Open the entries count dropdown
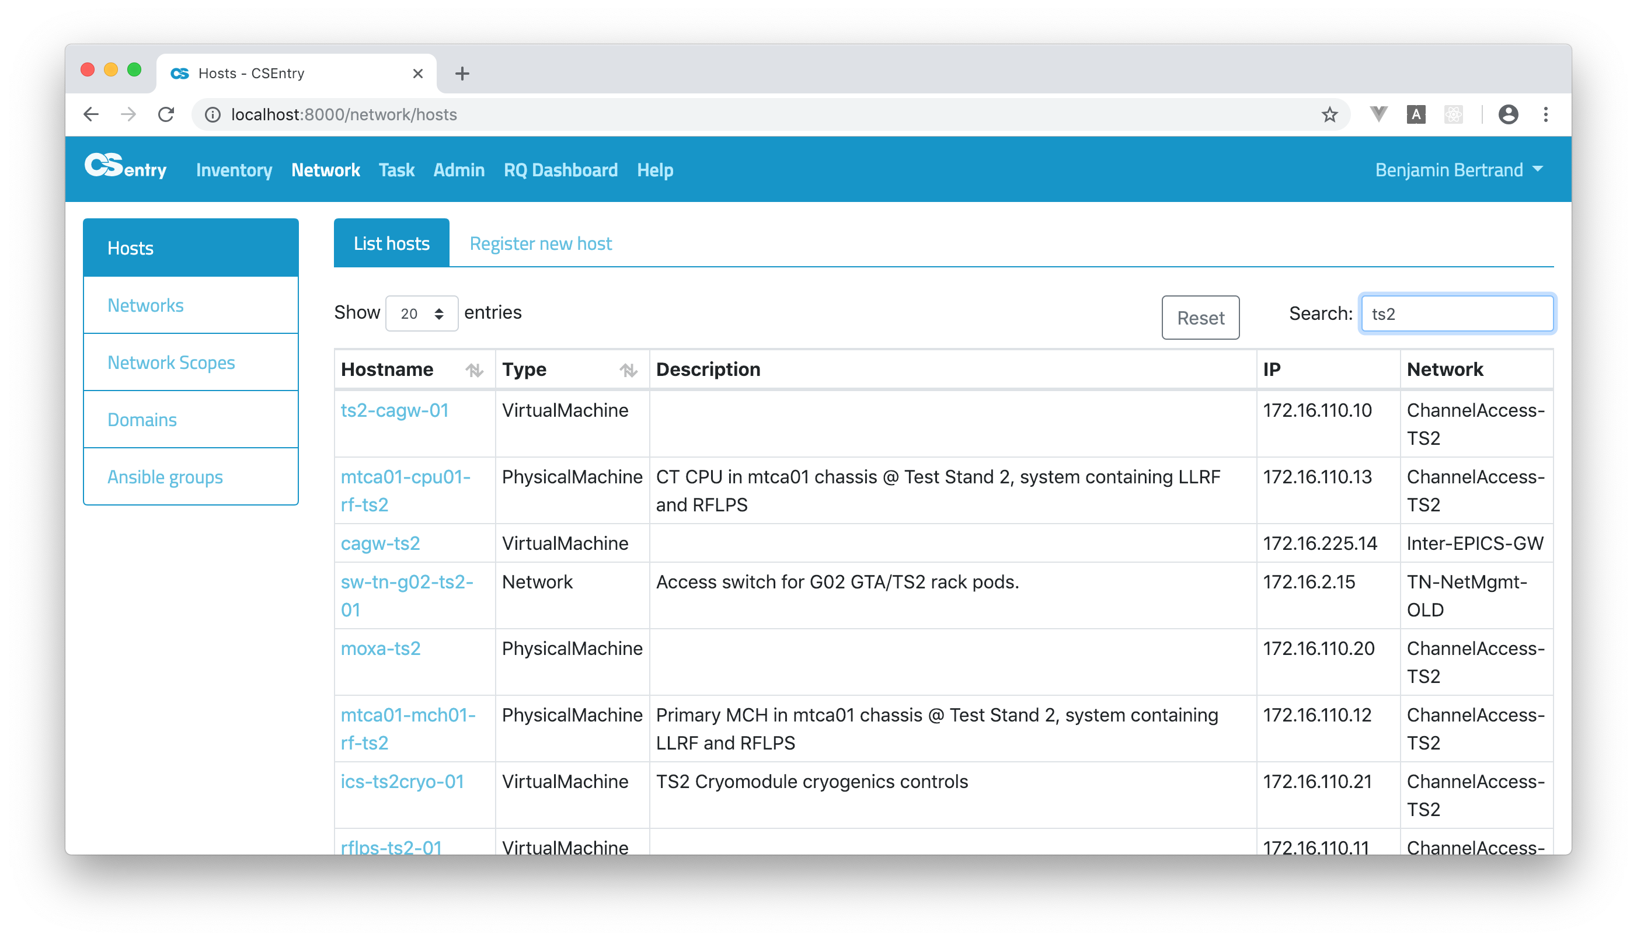Screen dimensions: 1637x941 (422, 313)
